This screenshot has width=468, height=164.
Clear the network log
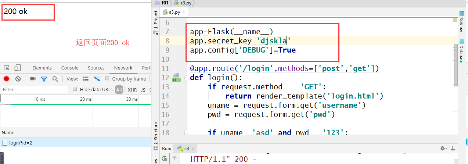pyautogui.click(x=18, y=79)
